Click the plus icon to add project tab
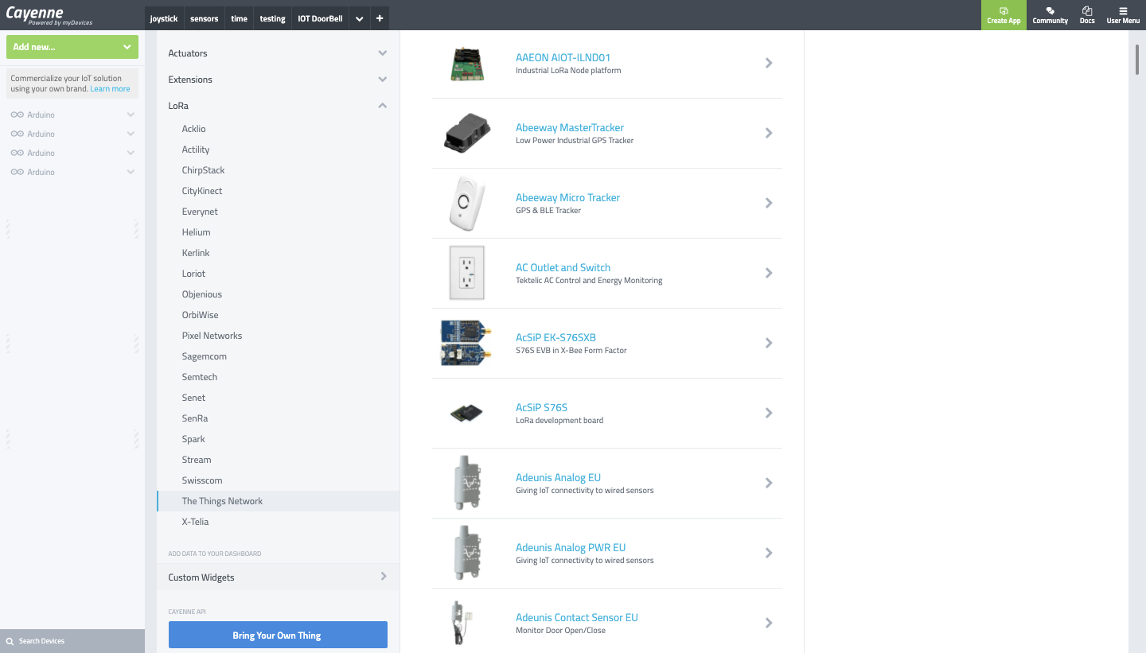This screenshot has height=653, width=1146. 380,18
